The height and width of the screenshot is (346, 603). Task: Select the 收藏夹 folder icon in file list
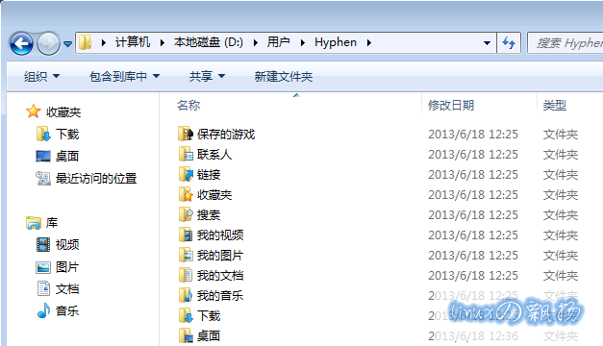click(186, 194)
